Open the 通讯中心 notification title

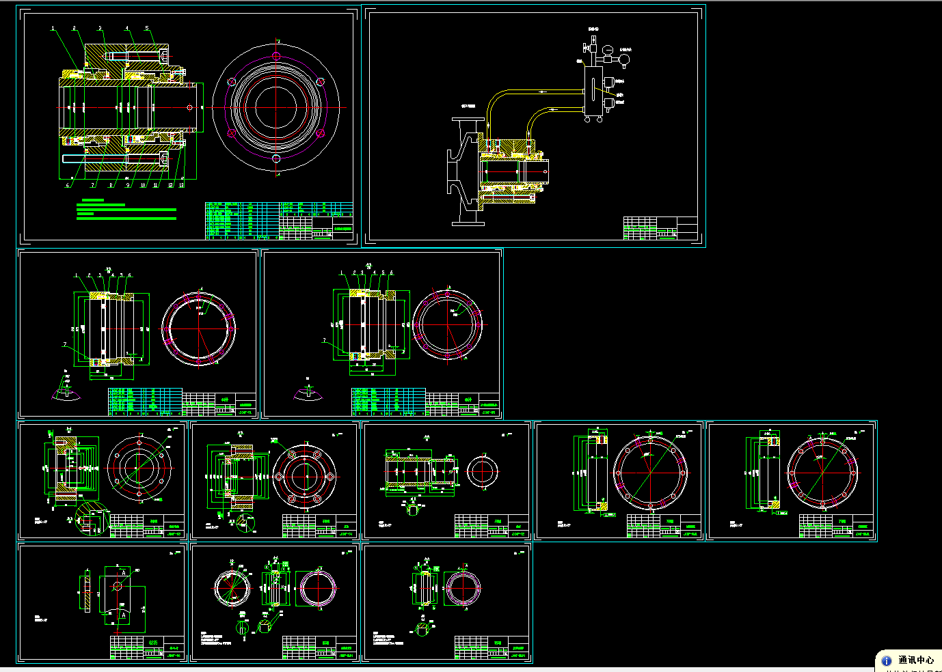(916, 660)
